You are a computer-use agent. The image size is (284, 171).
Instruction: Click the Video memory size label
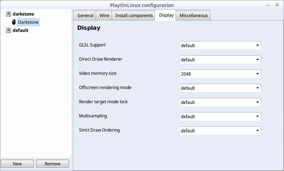(98, 73)
